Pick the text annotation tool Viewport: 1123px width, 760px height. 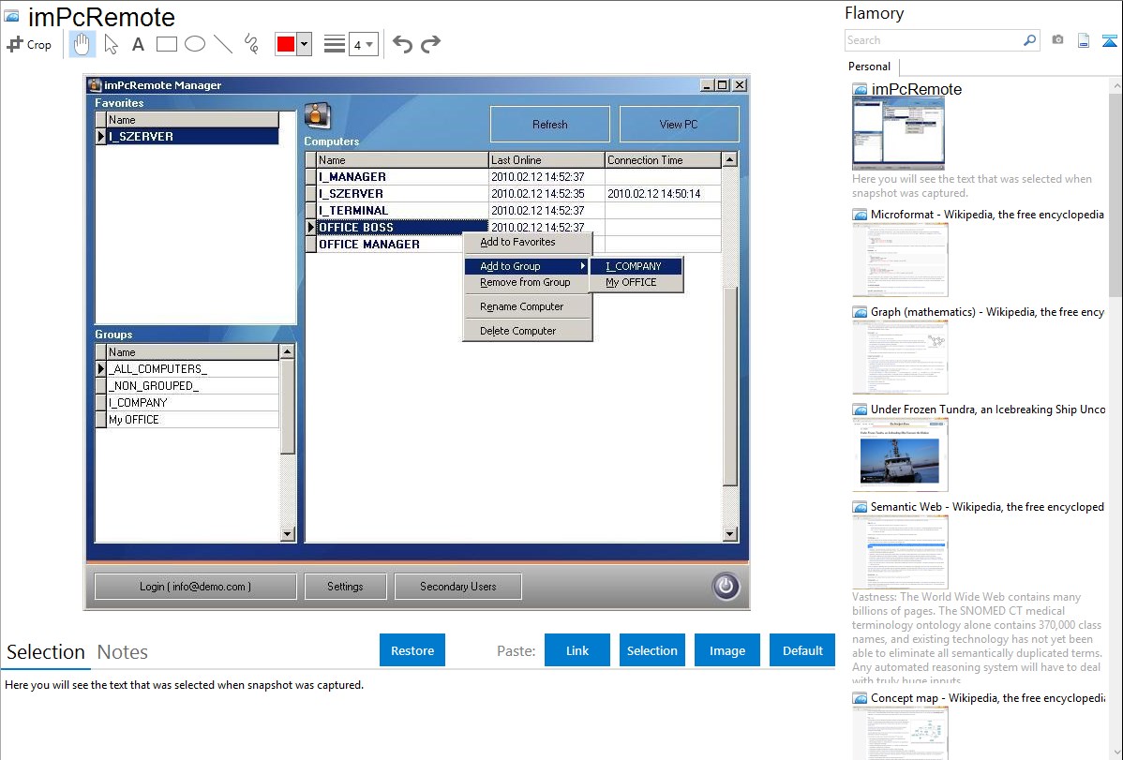point(138,44)
